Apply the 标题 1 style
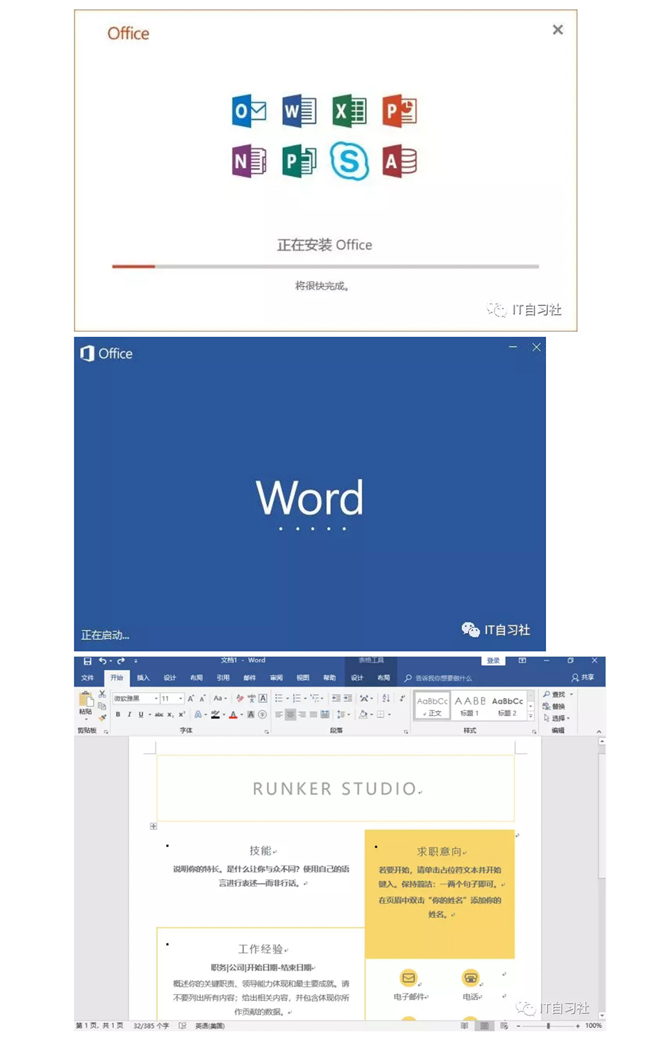The height and width of the screenshot is (1041, 647). (x=470, y=706)
